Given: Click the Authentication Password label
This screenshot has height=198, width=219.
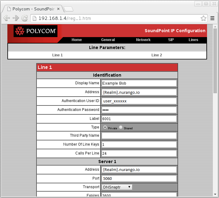Looking at the screenshot, I should click(x=78, y=110).
